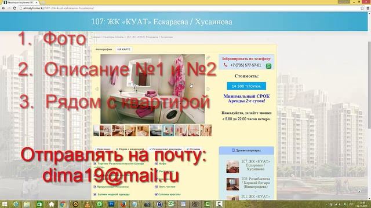Close the current Chrome tab
The width and height of the screenshot is (371, 208).
[37, 2]
